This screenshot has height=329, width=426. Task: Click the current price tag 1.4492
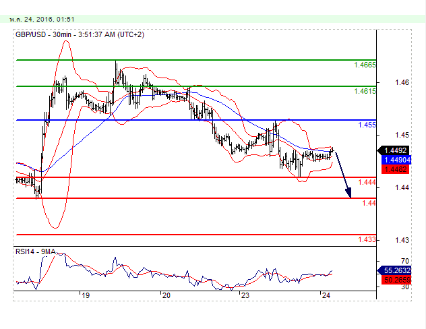pos(394,150)
